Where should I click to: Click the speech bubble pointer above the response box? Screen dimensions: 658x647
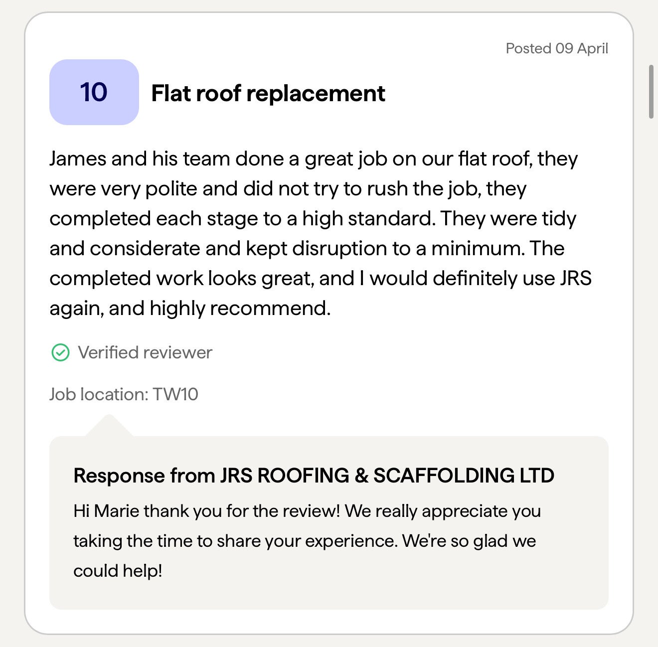click(x=109, y=426)
